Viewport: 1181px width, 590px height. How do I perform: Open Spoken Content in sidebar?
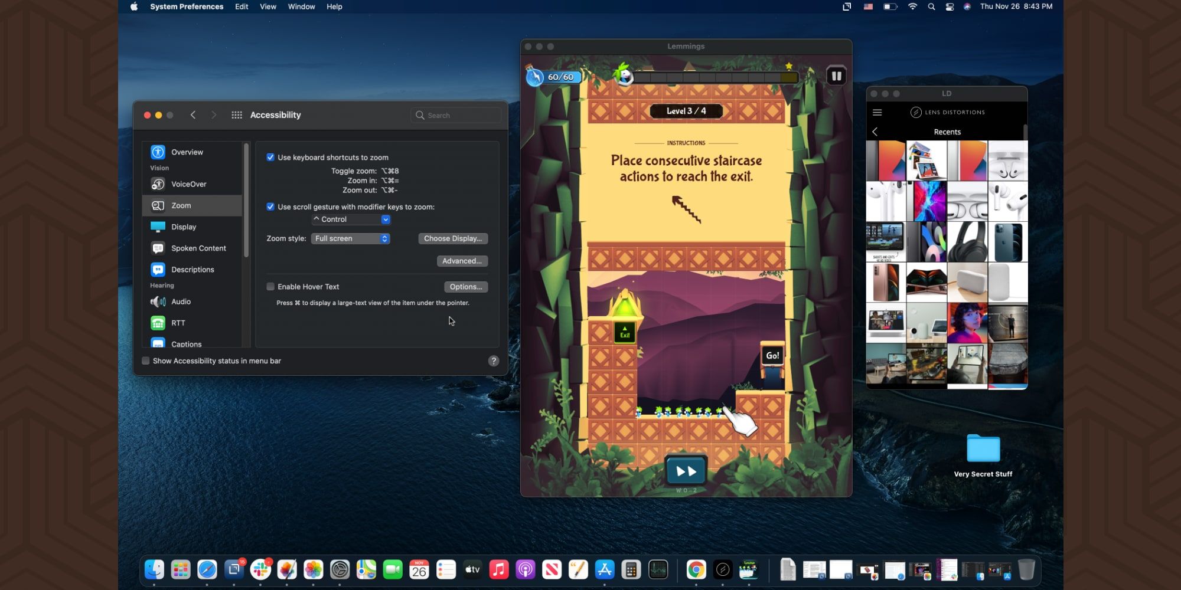coord(193,248)
